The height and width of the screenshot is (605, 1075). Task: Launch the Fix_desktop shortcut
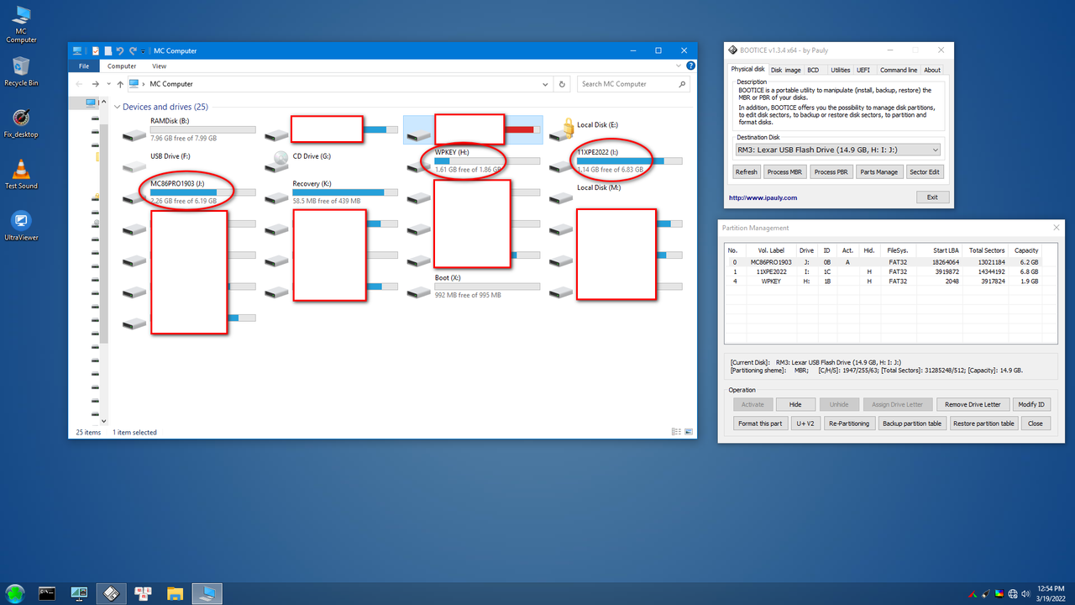[21, 123]
